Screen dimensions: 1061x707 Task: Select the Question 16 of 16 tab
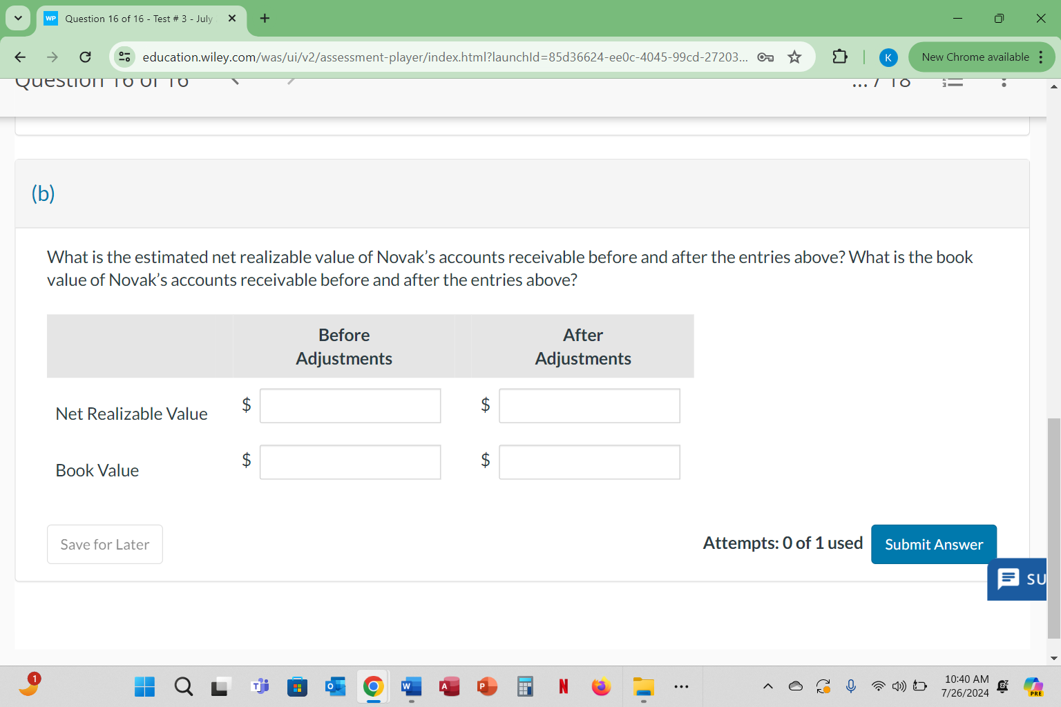pos(138,19)
